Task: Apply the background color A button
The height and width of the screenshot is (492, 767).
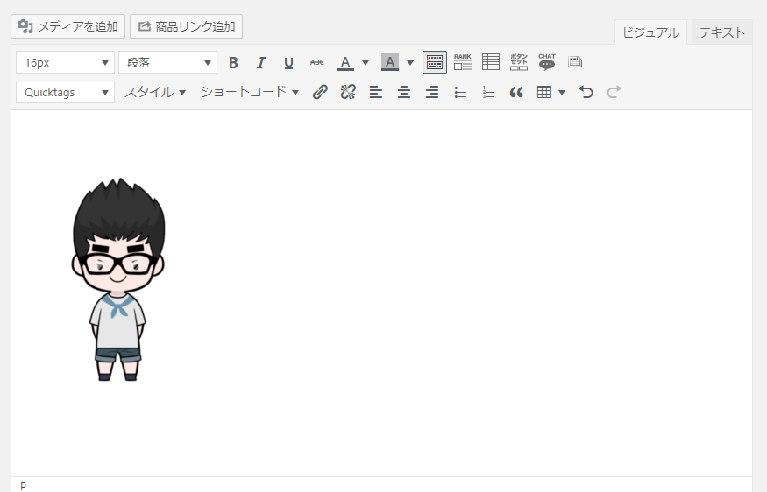Action: point(390,62)
